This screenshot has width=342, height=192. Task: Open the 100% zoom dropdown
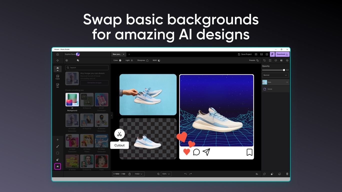(166, 174)
